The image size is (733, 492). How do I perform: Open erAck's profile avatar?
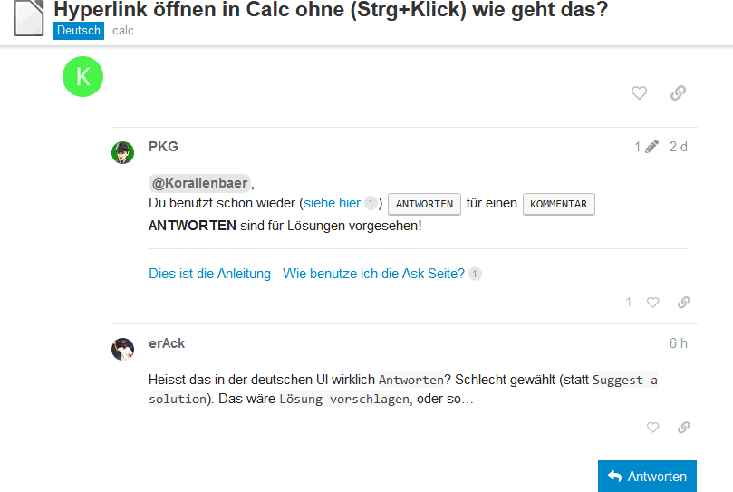coord(122,349)
